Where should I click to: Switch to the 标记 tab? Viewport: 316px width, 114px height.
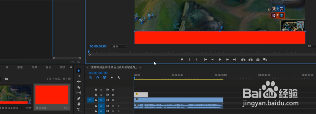tap(49, 67)
